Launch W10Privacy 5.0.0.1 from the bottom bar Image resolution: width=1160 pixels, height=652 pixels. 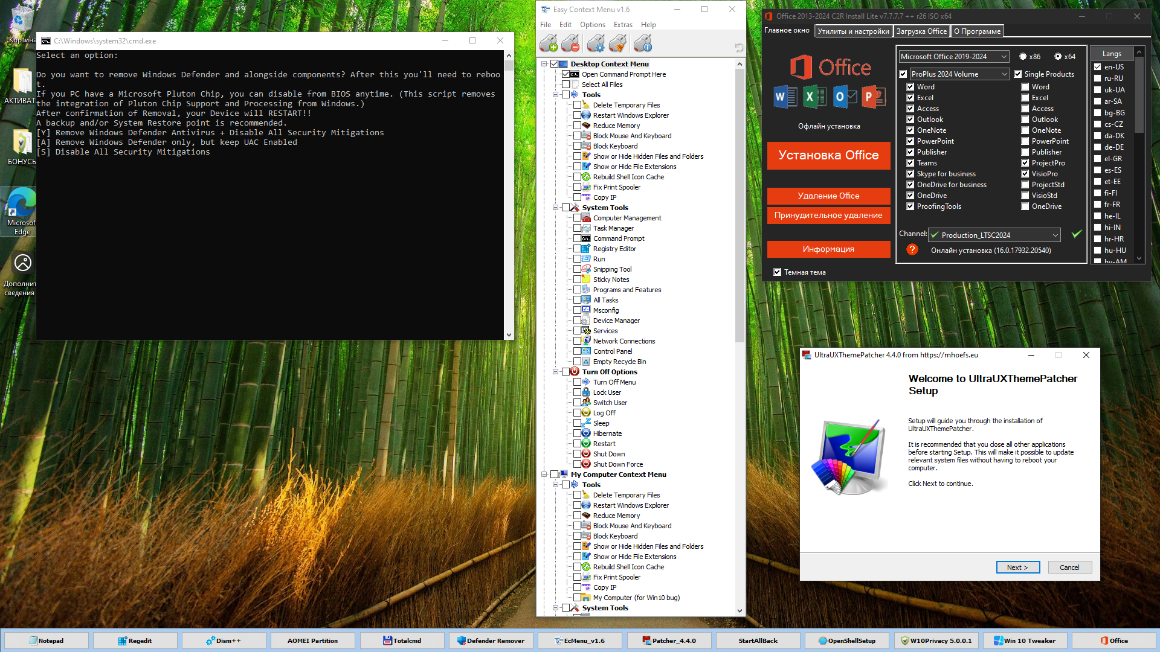(x=936, y=641)
